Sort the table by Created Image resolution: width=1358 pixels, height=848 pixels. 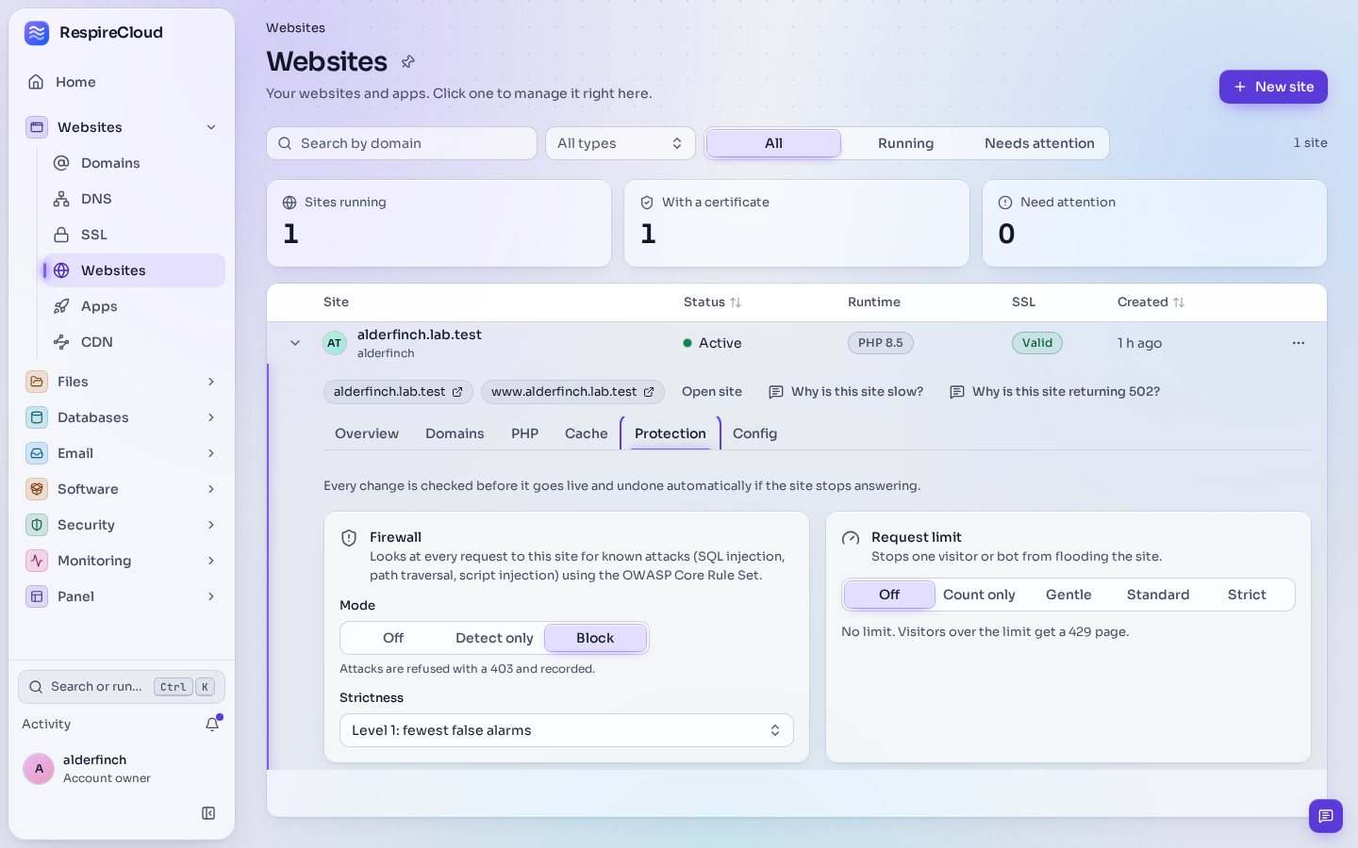(x=1151, y=302)
